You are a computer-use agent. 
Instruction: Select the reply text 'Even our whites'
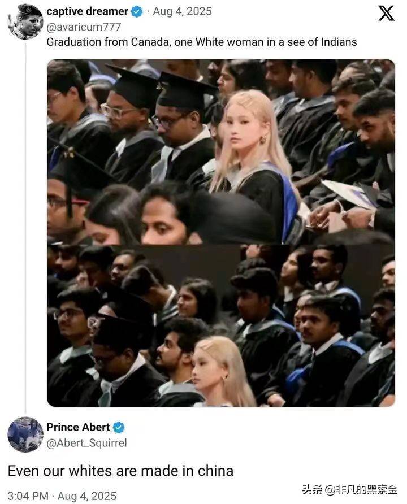click(x=120, y=471)
